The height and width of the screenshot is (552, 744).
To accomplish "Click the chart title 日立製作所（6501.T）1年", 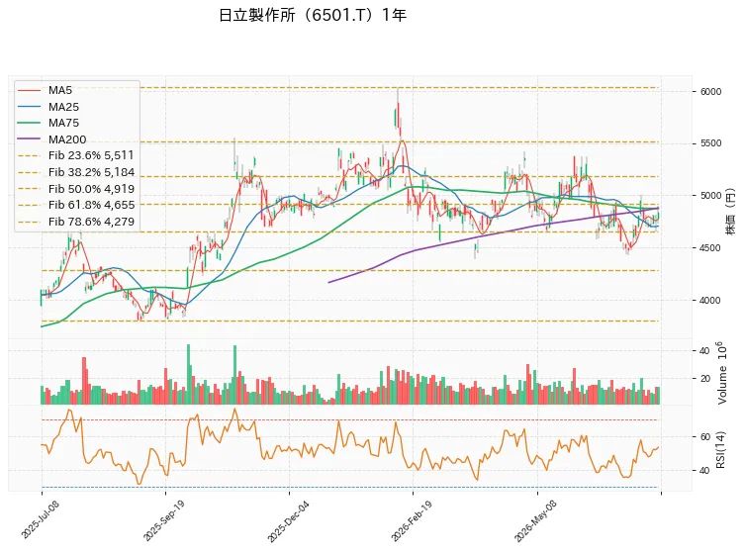I will (x=313, y=15).
